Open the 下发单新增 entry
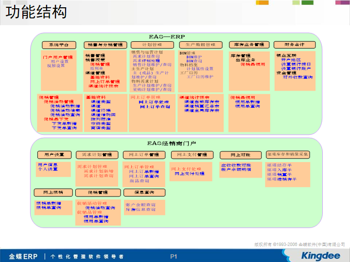 coord(64,123)
